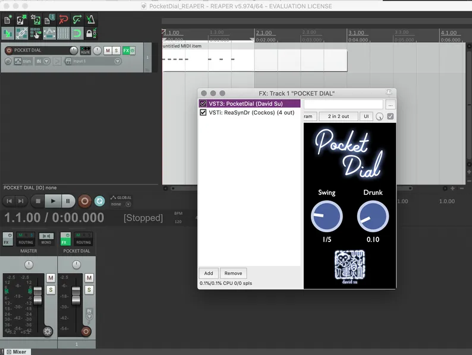472x355 pixels.
Task: Toggle VSTi ReaSynDr enable checkbox
Action: point(203,112)
